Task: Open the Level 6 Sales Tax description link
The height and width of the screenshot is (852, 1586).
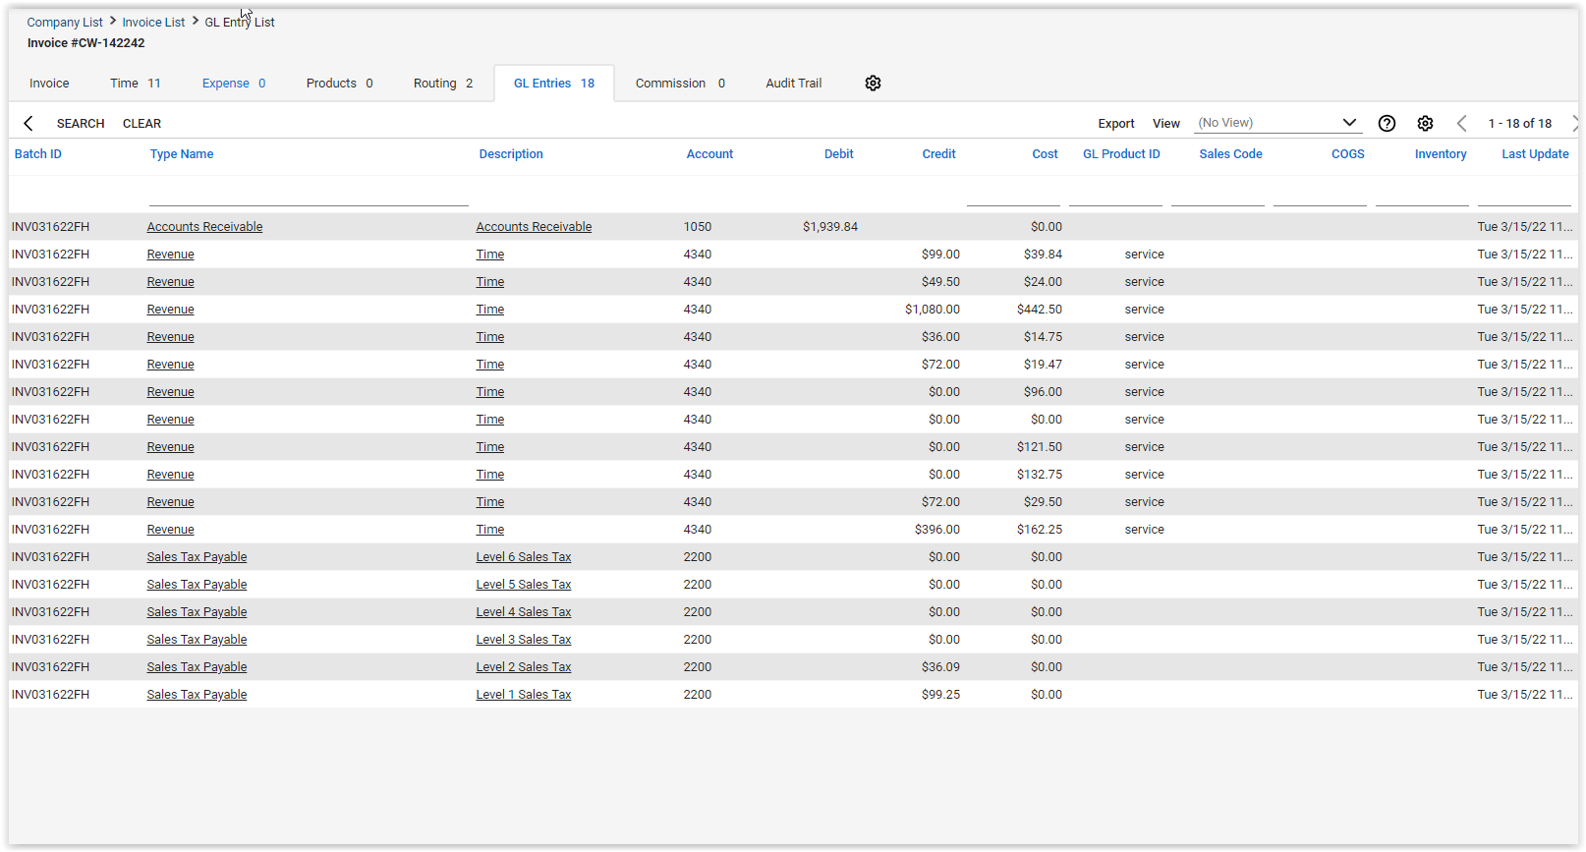Action: point(523,557)
